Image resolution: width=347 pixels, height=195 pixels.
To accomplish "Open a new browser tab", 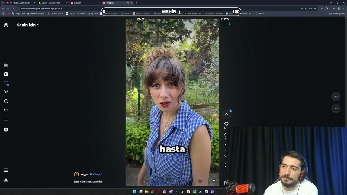I will [136, 3].
